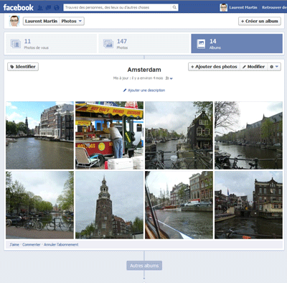Click the Amsterdam album title
Screen dimensions: 287x283
(144, 70)
